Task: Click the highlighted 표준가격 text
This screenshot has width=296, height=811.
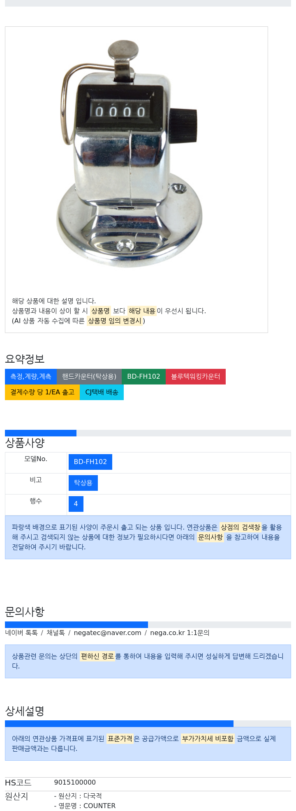Action: [x=120, y=738]
